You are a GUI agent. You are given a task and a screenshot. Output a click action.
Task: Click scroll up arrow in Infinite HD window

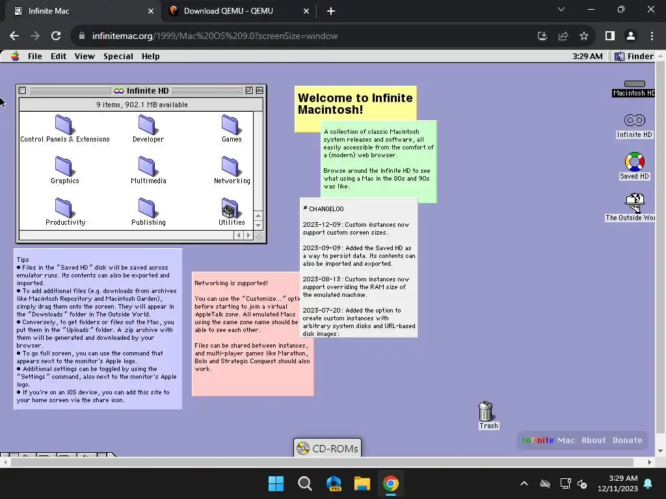[258, 216]
